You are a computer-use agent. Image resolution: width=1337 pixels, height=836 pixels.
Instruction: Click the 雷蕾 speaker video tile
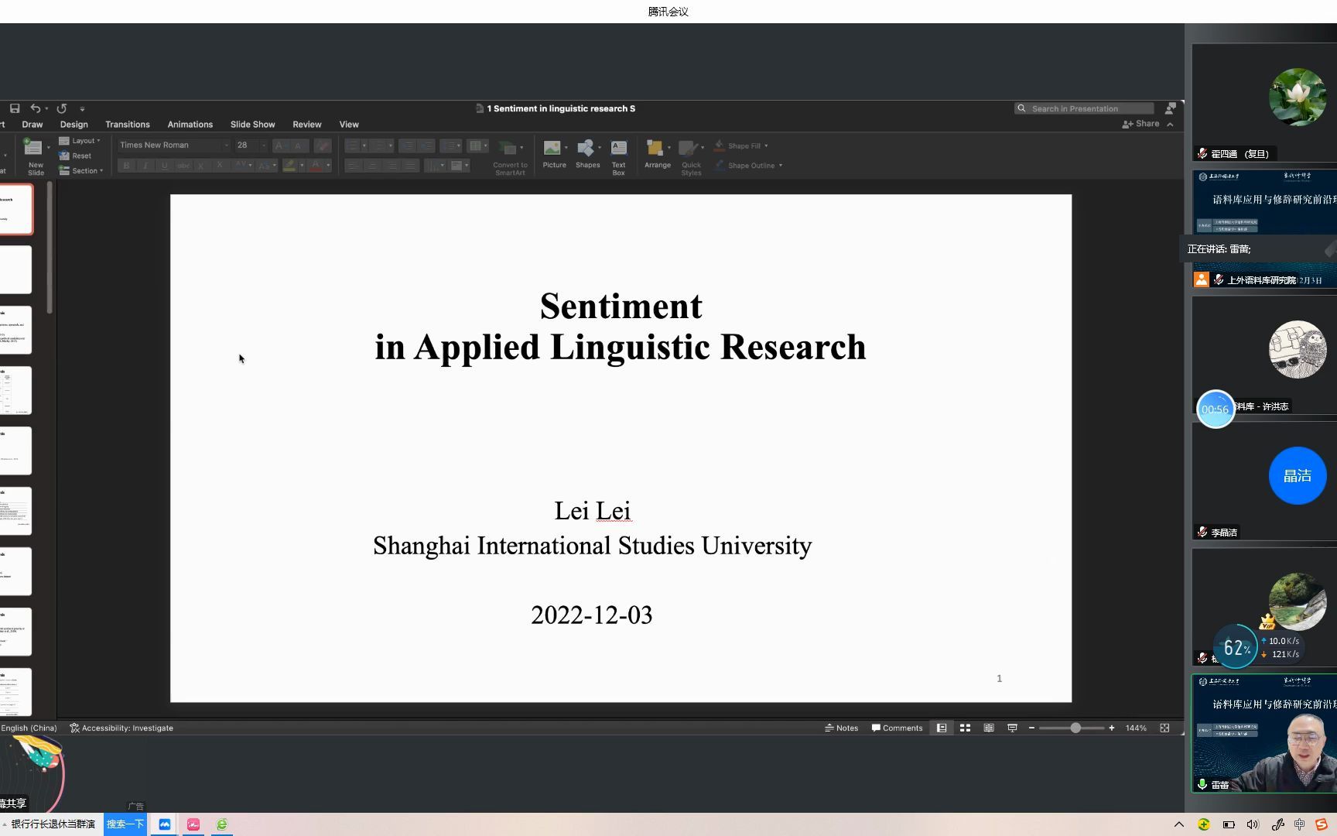[x=1264, y=733]
